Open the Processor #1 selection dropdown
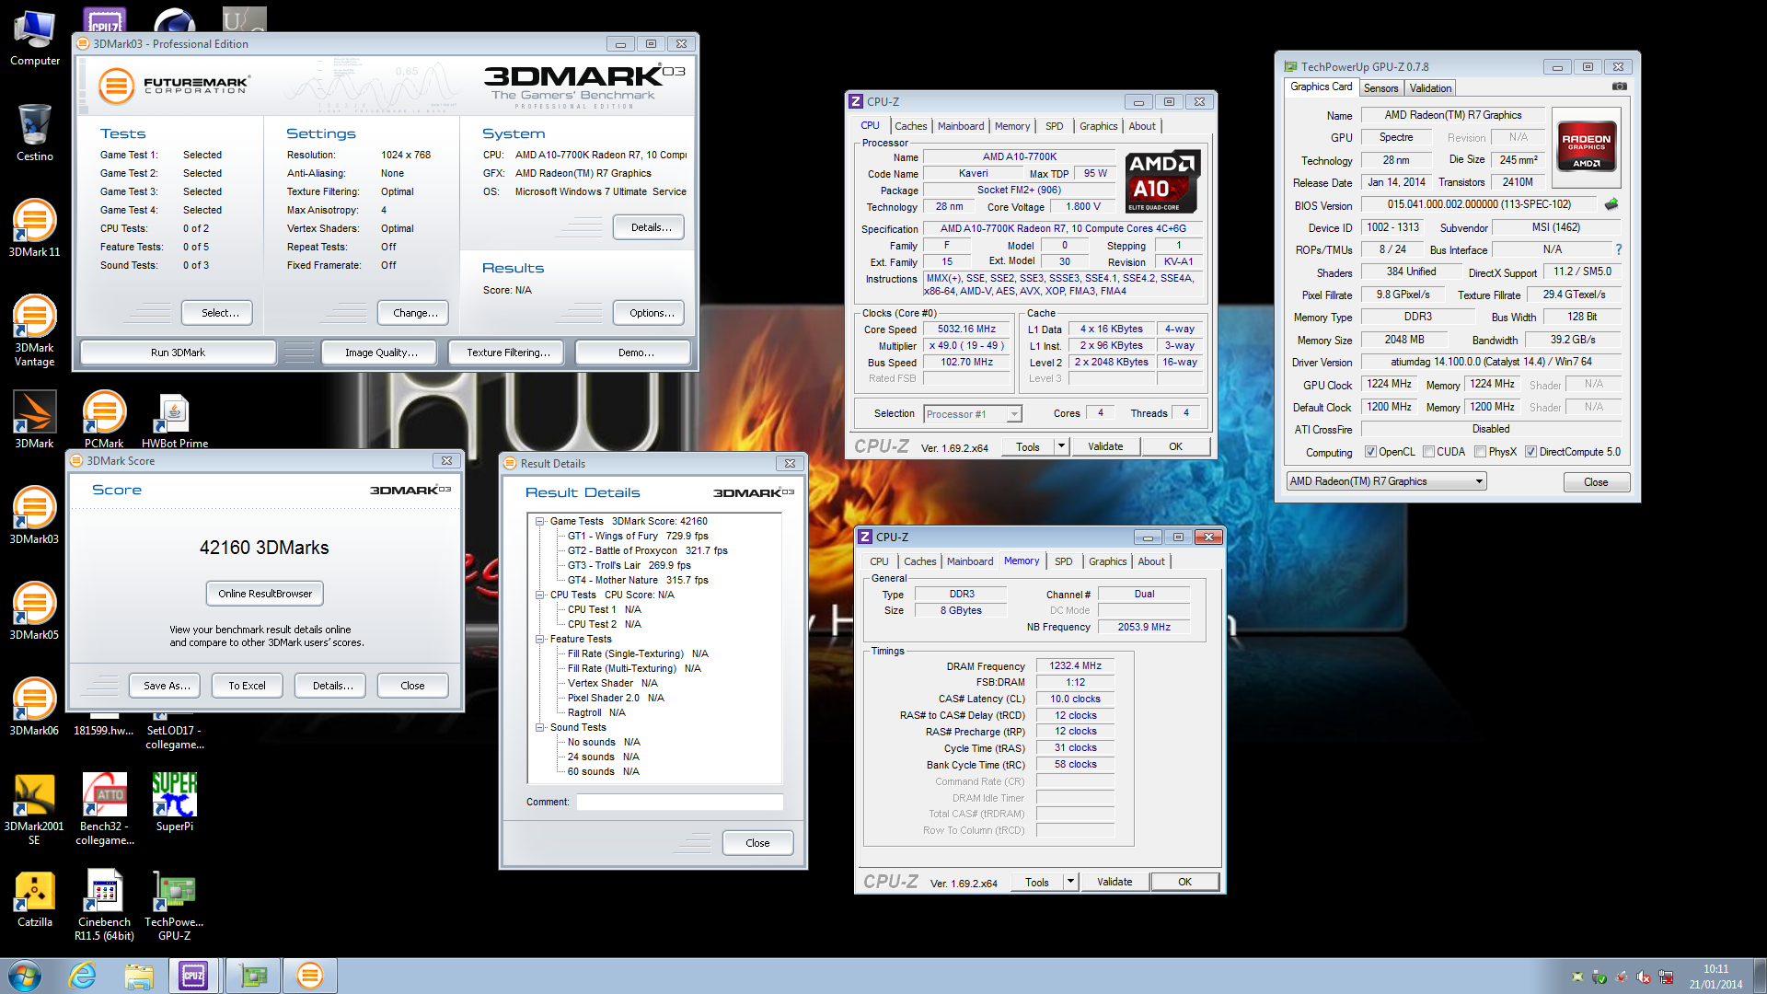 coord(973,414)
